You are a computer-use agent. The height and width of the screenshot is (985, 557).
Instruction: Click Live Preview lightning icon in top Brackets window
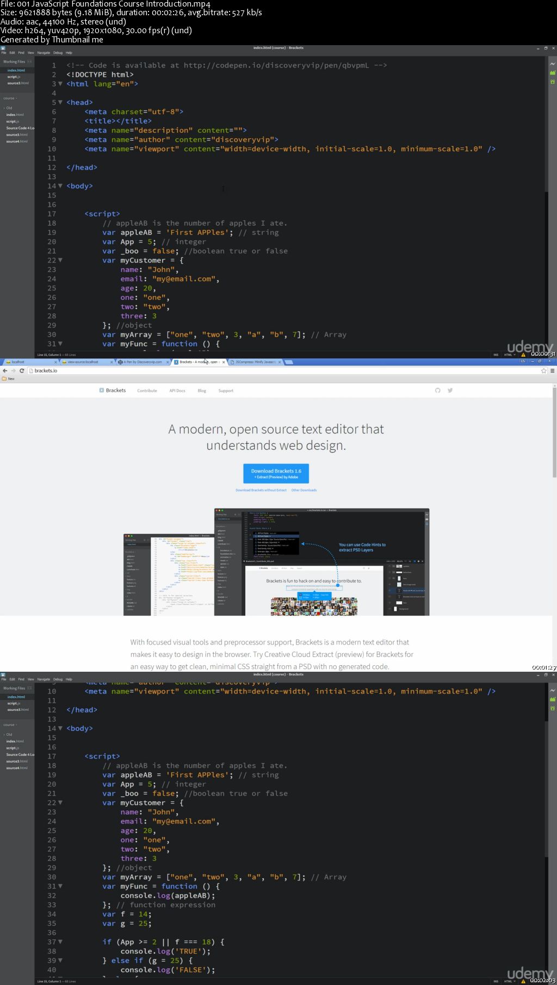[x=553, y=64]
